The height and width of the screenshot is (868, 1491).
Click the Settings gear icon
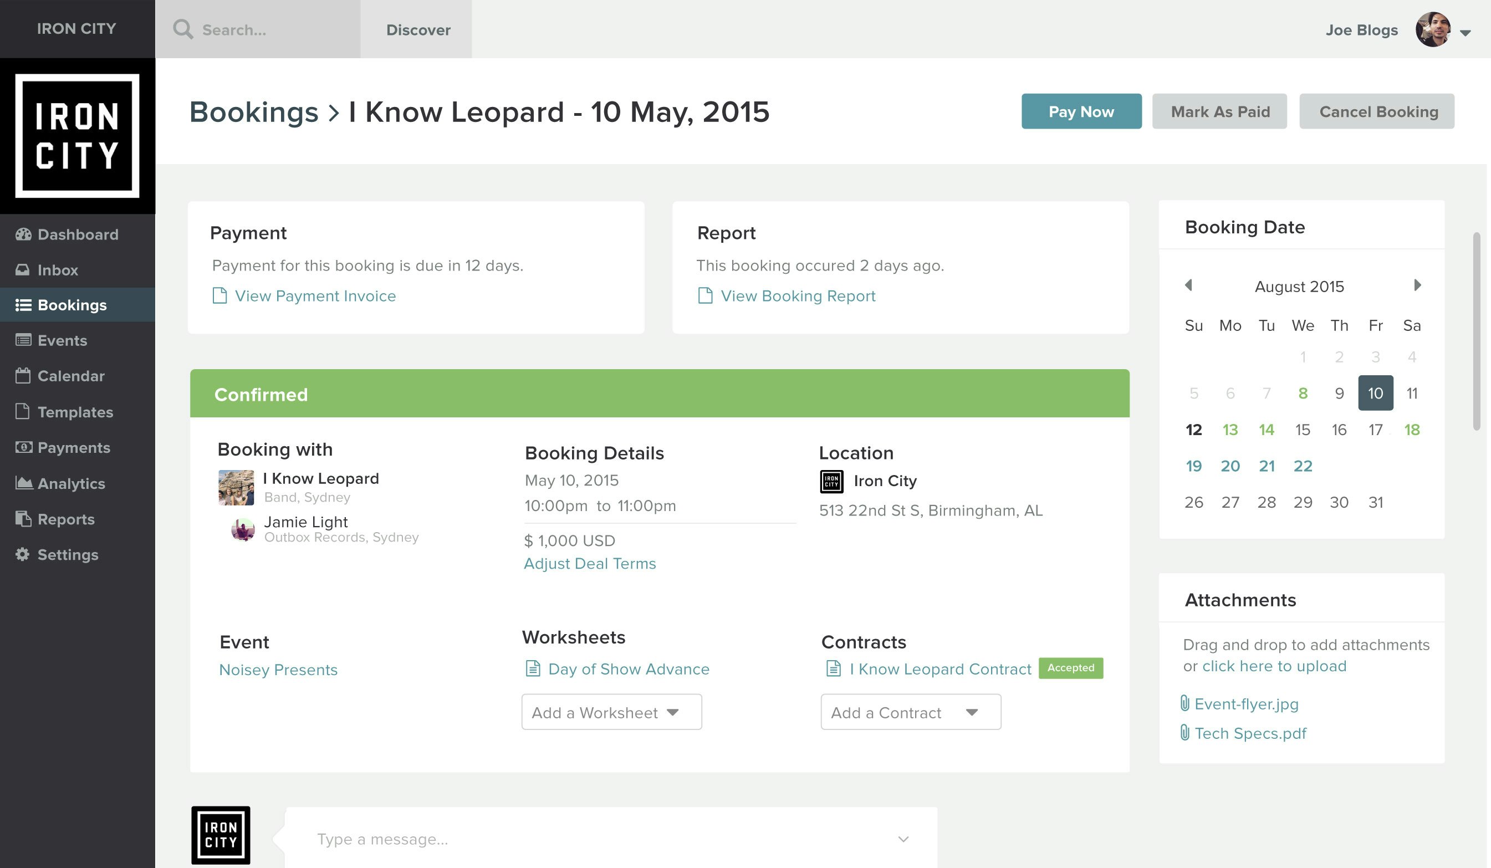click(x=23, y=554)
